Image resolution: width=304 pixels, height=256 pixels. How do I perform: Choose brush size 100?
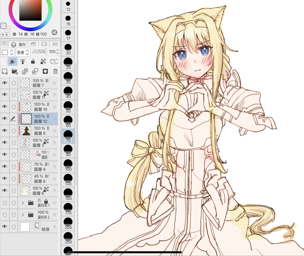pos(68,165)
